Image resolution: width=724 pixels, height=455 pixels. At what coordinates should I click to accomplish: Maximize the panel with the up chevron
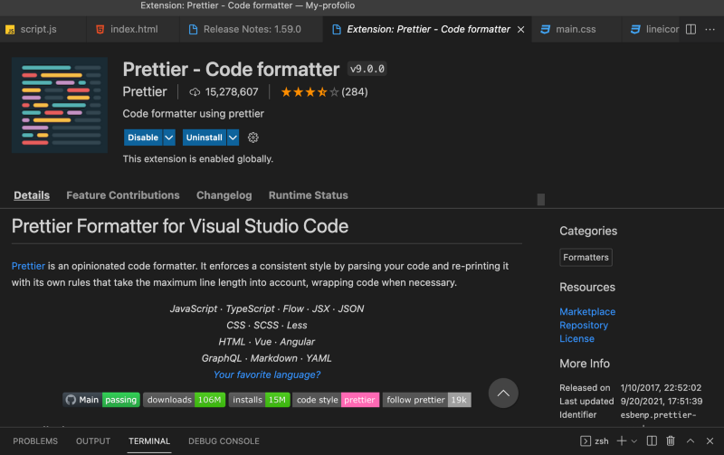pos(692,441)
